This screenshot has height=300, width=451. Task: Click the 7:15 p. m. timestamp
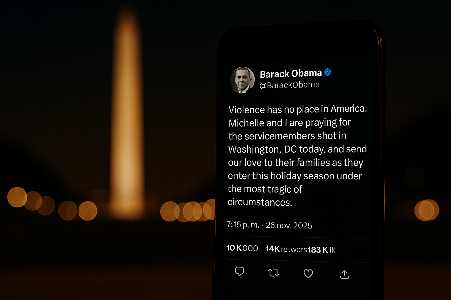pos(243,225)
